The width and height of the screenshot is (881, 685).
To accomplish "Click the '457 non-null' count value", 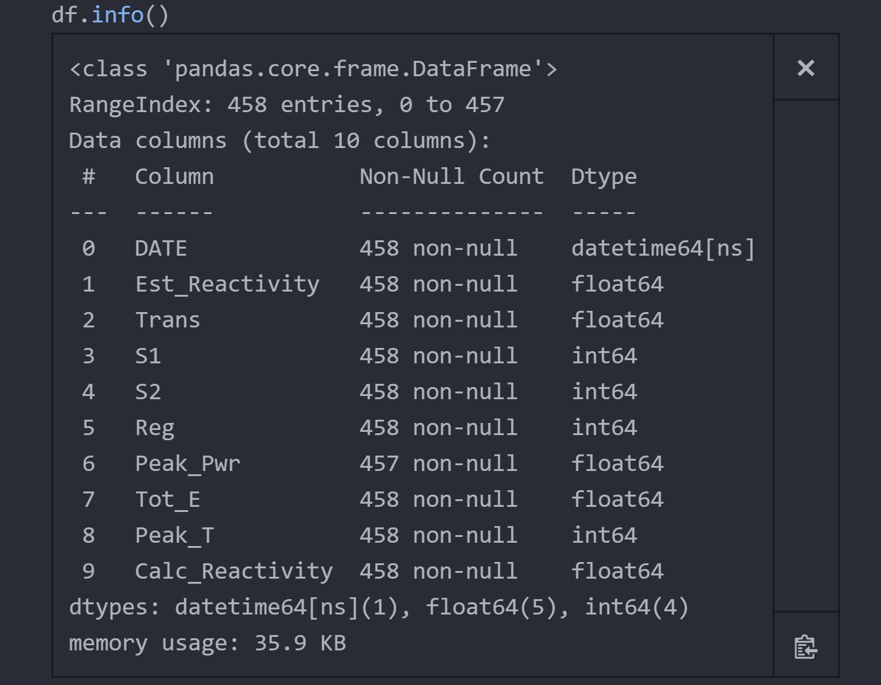I will [438, 464].
